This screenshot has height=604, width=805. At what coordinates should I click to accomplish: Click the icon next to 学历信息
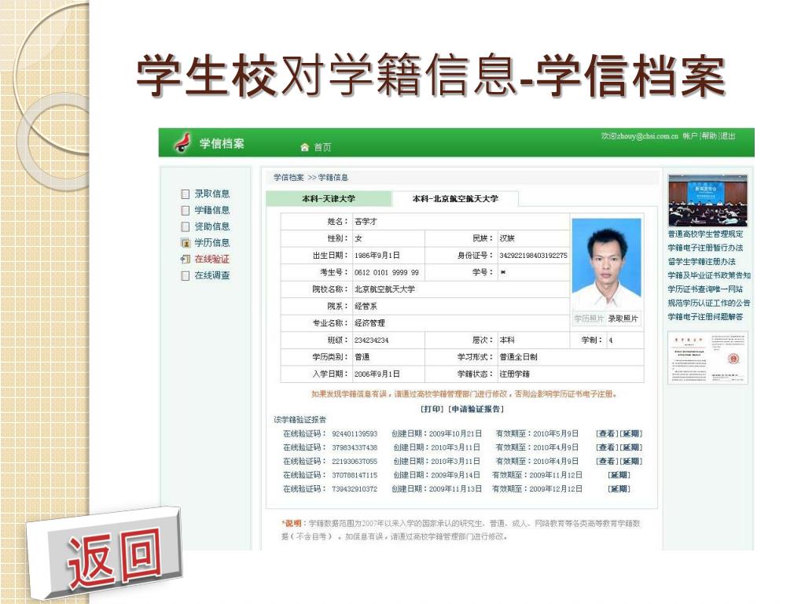click(x=186, y=243)
